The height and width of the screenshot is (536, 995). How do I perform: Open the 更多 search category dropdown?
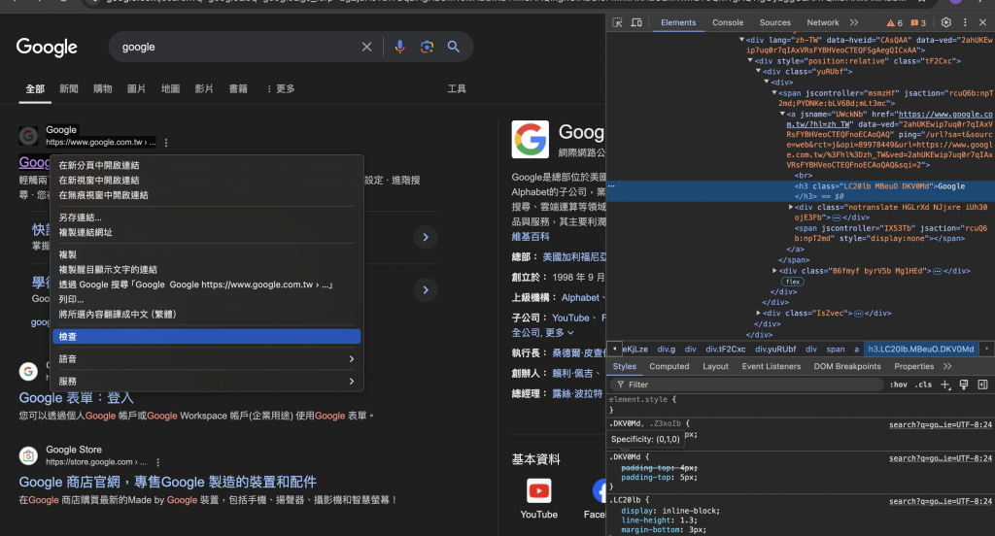(281, 88)
